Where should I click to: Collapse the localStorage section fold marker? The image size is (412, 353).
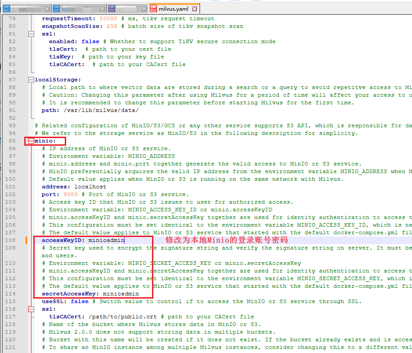coord(31,80)
